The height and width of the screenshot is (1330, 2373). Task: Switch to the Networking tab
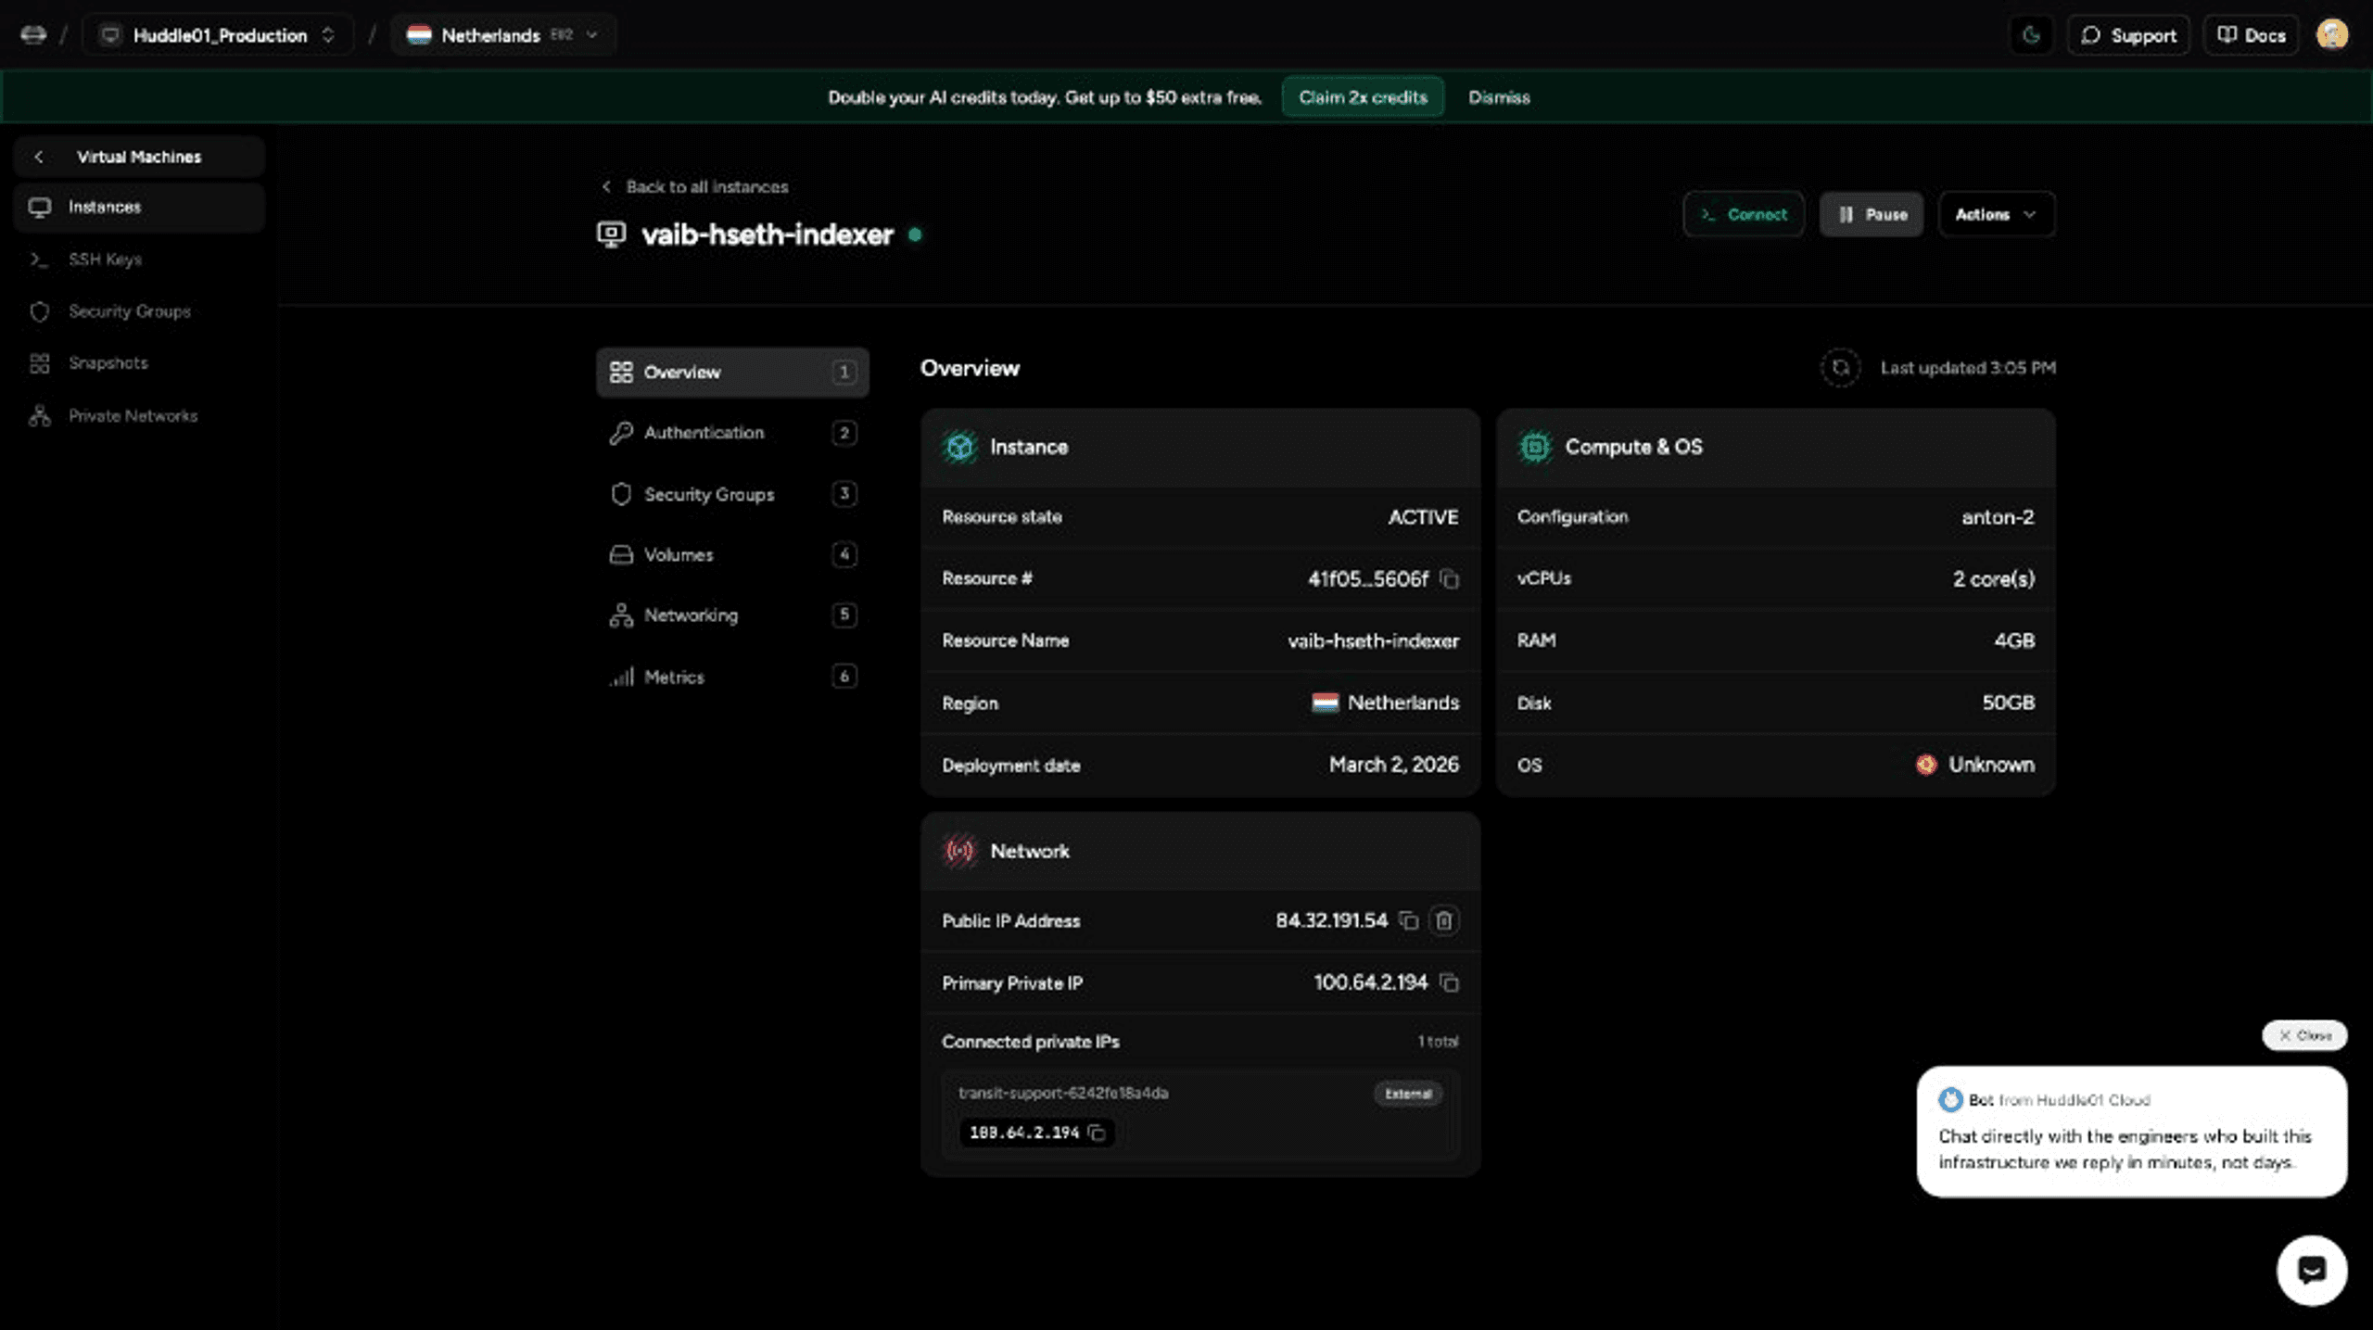732,615
